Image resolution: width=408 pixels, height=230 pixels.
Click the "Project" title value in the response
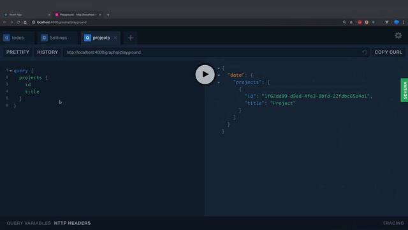tap(283, 103)
